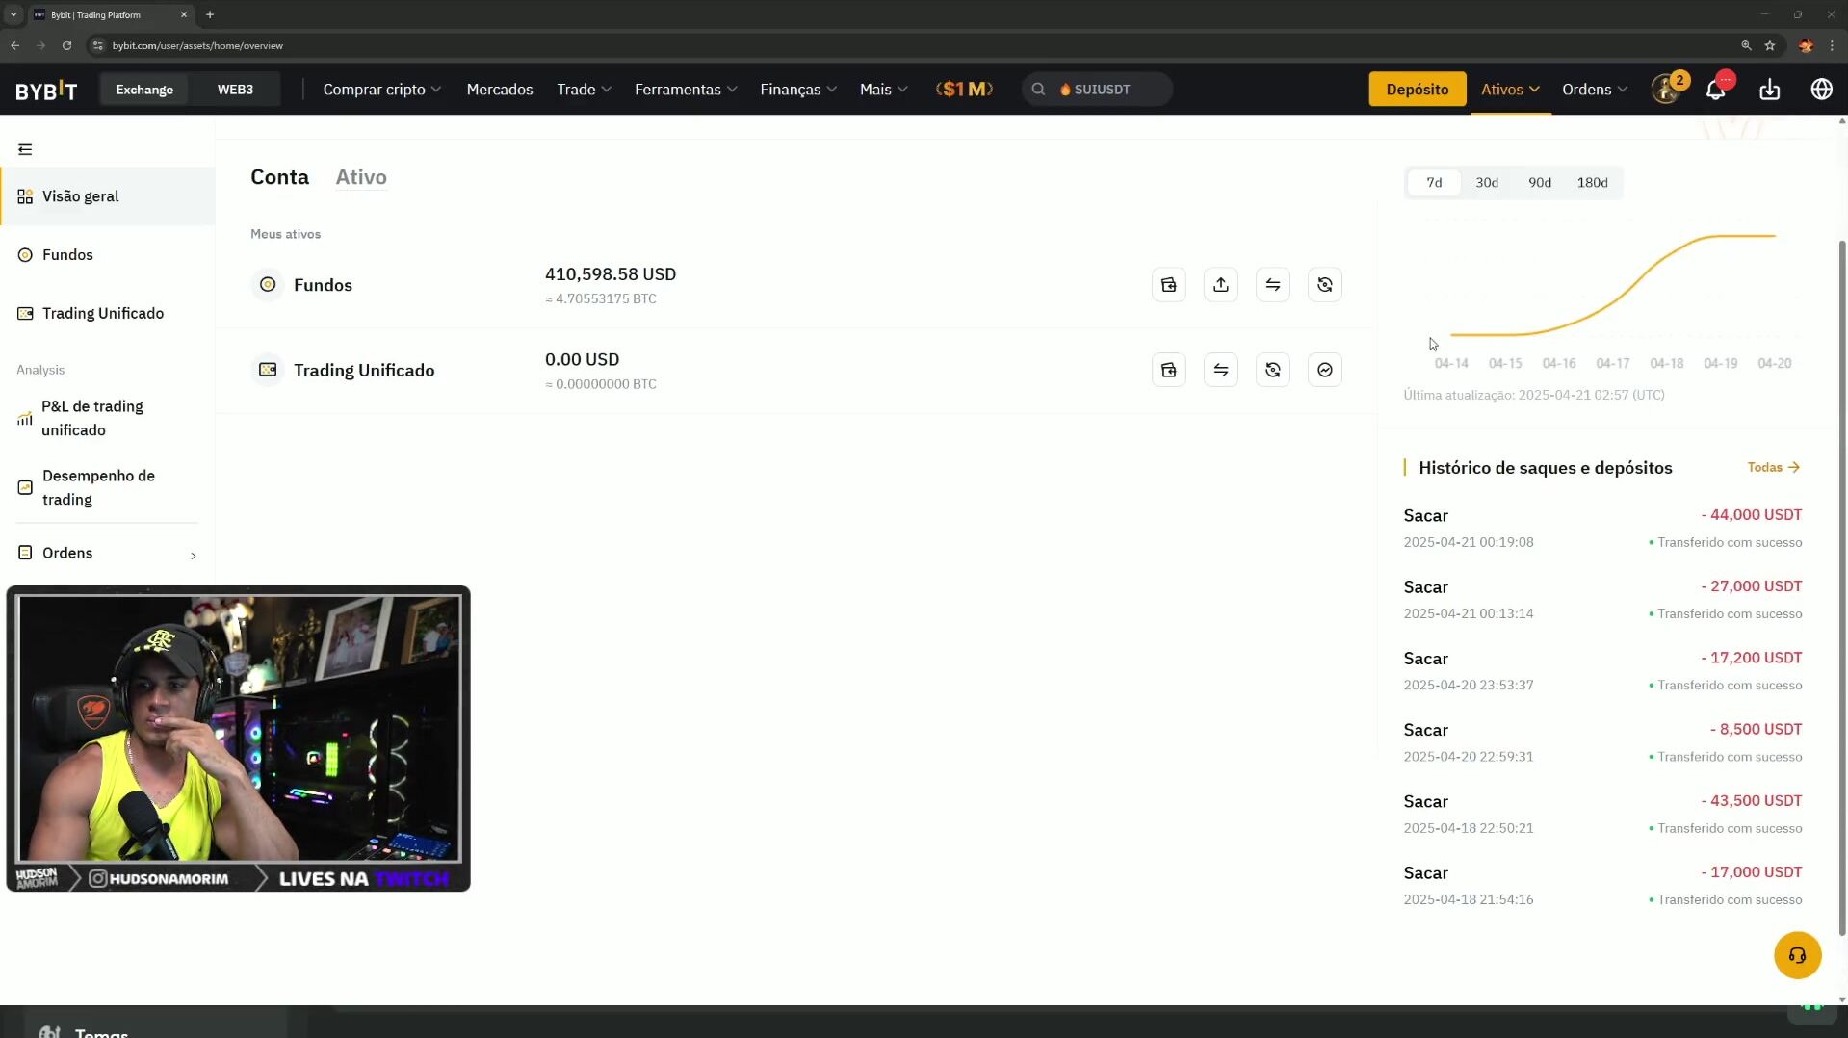The height and width of the screenshot is (1038, 1848).
Task: Click the 410,598.58 USD balance
Action: [611, 274]
